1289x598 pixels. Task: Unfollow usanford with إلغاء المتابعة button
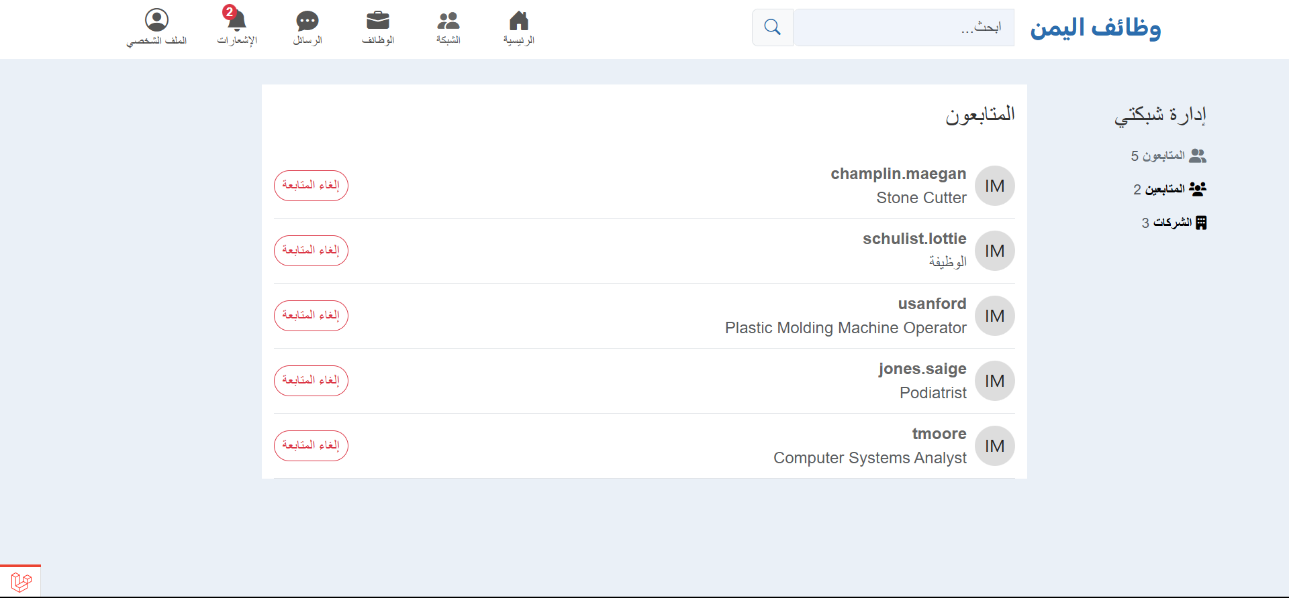click(x=311, y=316)
